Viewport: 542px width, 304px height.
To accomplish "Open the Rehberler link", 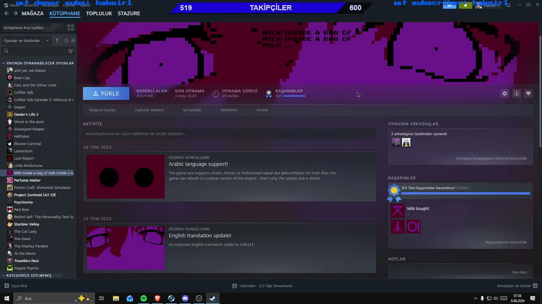I will pyautogui.click(x=229, y=110).
